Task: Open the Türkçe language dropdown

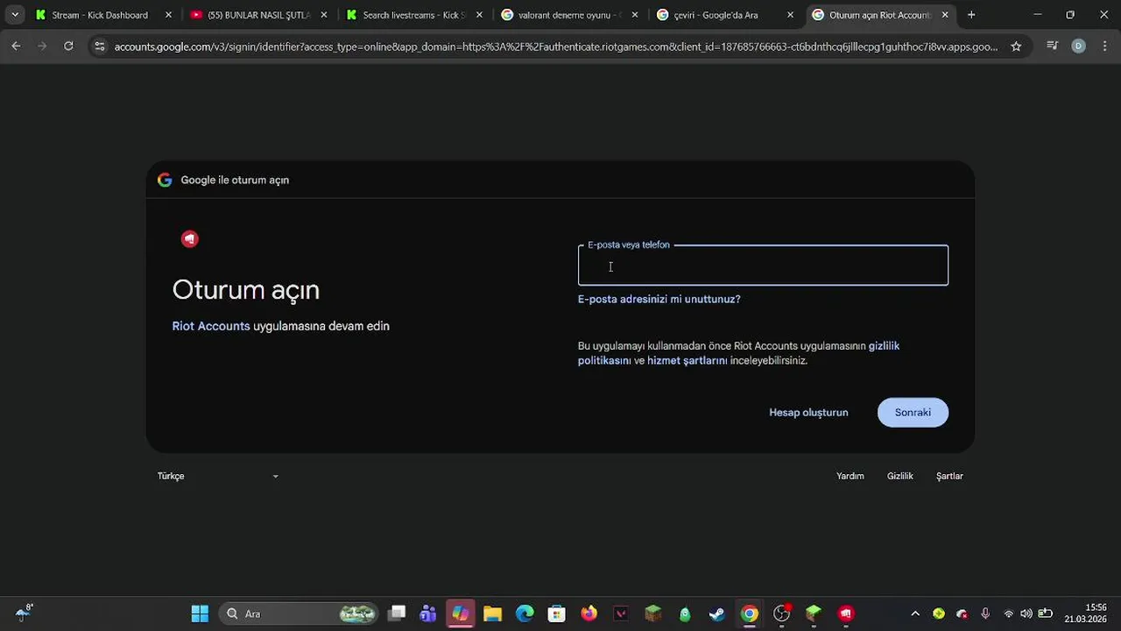Action: 218,476
